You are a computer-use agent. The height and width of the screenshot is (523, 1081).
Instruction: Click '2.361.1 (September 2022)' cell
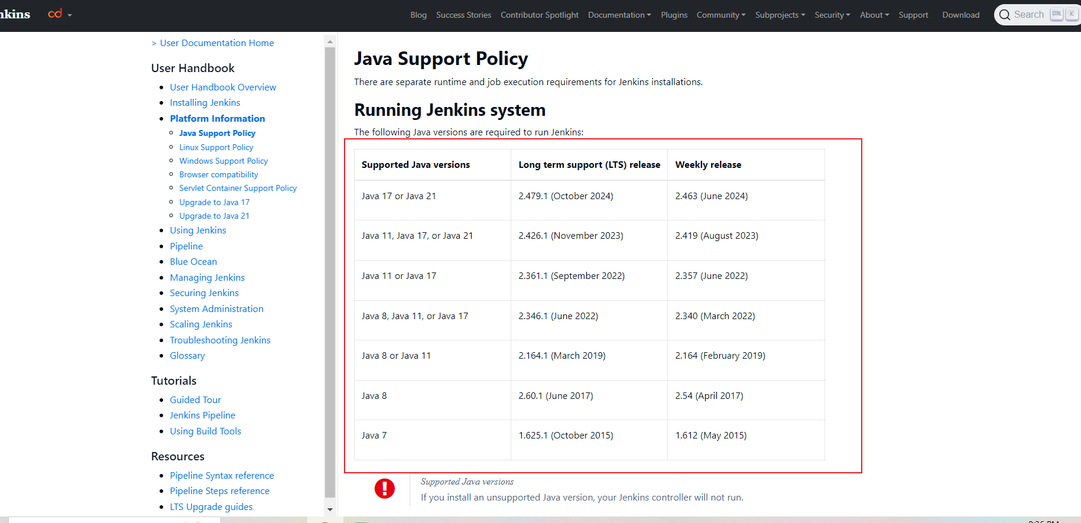tap(589, 281)
